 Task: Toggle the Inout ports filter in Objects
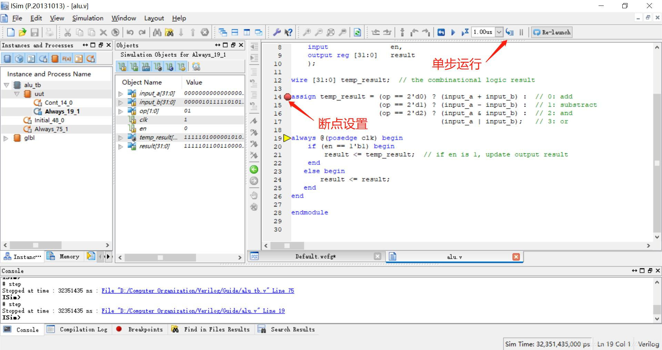click(146, 67)
